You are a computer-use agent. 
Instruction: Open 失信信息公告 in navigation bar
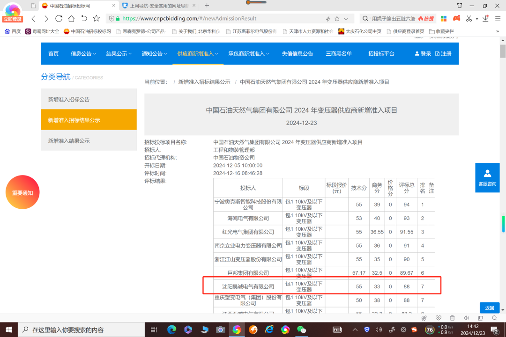pyautogui.click(x=298, y=54)
